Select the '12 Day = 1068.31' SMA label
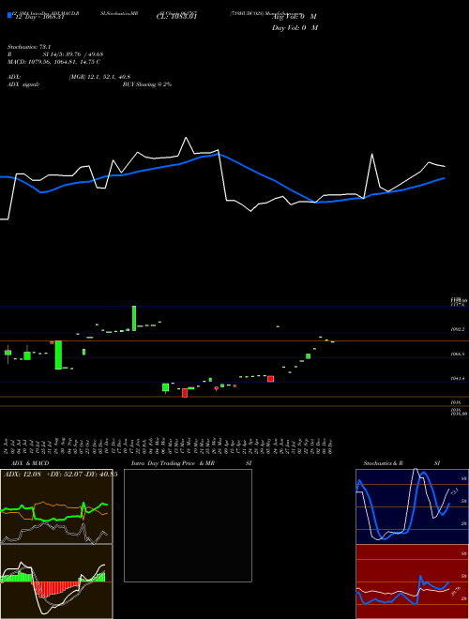The image size is (469, 619). coord(38,18)
